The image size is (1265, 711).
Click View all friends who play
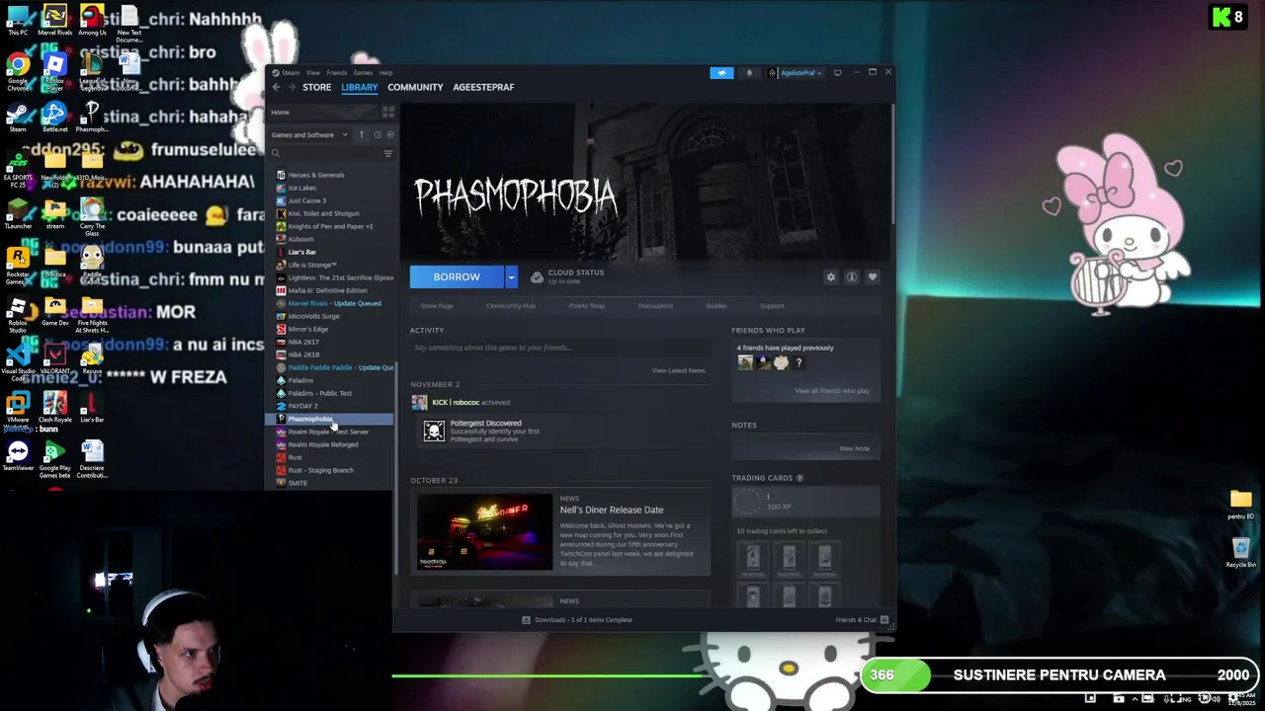[x=832, y=391]
